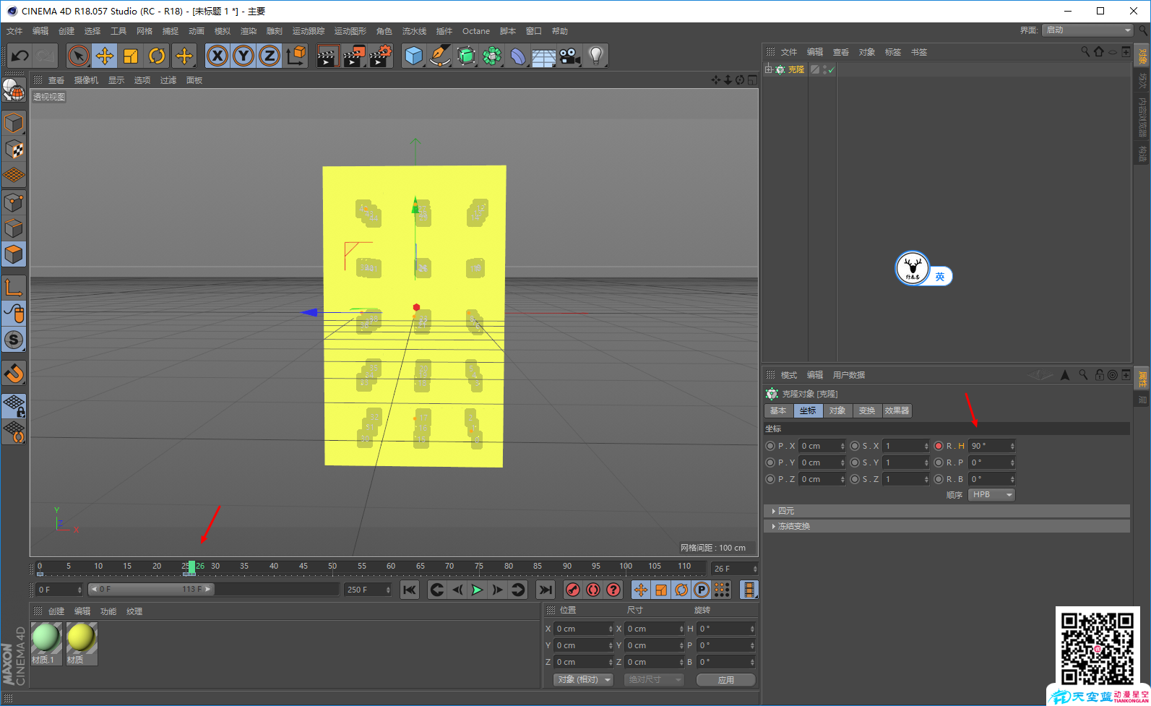Viewport: 1151px width, 706px height.
Task: Add a Cube primitive object
Action: click(414, 56)
